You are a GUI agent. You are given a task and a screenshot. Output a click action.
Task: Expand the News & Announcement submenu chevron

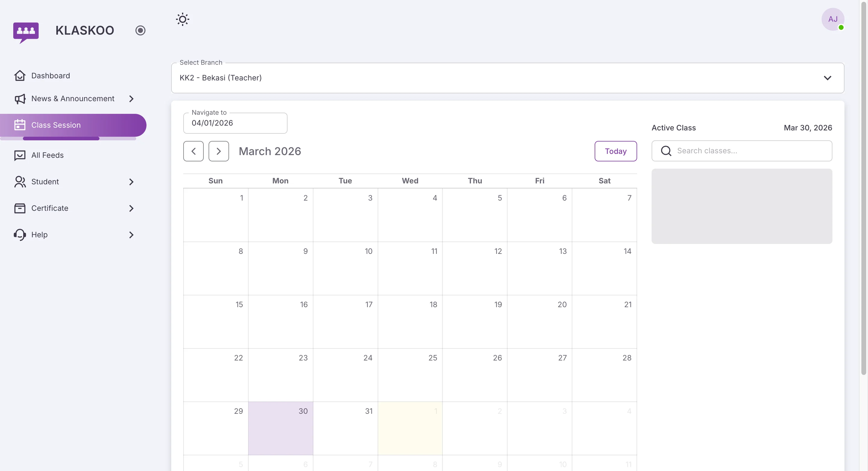pyautogui.click(x=131, y=99)
